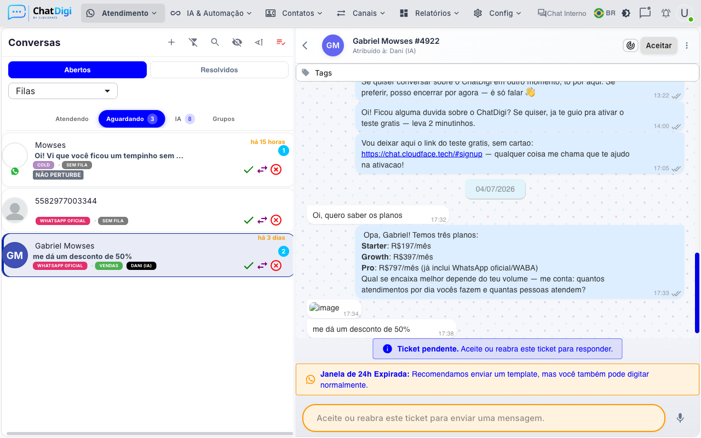701x438 pixels.
Task: Accept the 5582977003344 ticket
Action: pos(249,220)
